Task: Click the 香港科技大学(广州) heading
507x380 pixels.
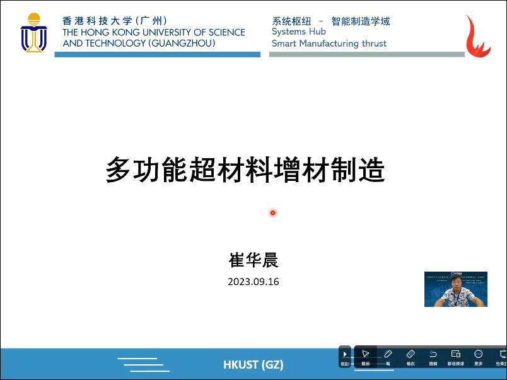Action: [x=115, y=20]
